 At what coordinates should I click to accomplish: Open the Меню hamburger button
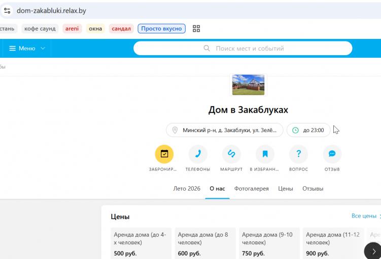(22, 48)
